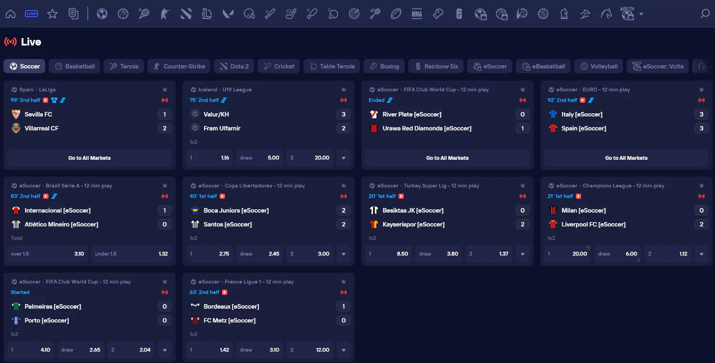Viewport: 715px width, 363px height.
Task: Switch to the Basketball tab
Action: (x=75, y=66)
